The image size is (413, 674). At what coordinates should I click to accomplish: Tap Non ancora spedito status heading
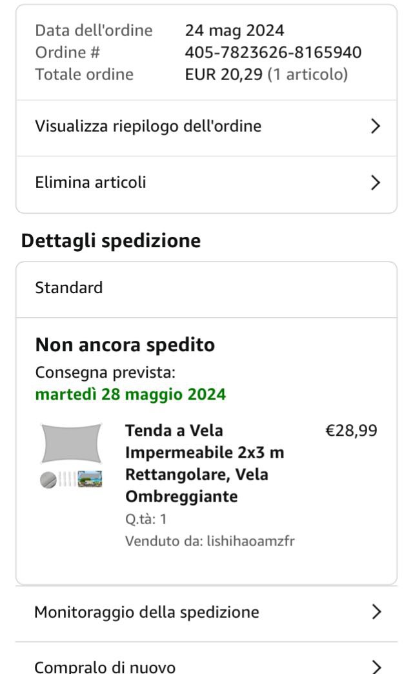[125, 345]
